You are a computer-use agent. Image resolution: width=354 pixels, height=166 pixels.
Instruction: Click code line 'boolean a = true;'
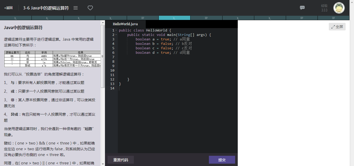click(163, 39)
